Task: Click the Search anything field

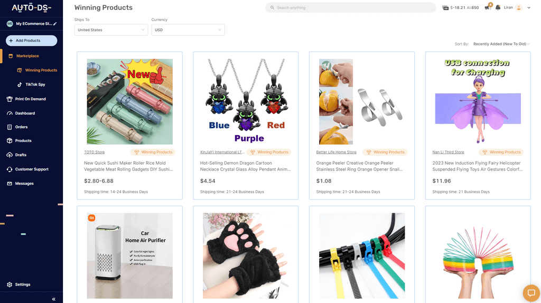Action: tap(351, 7)
